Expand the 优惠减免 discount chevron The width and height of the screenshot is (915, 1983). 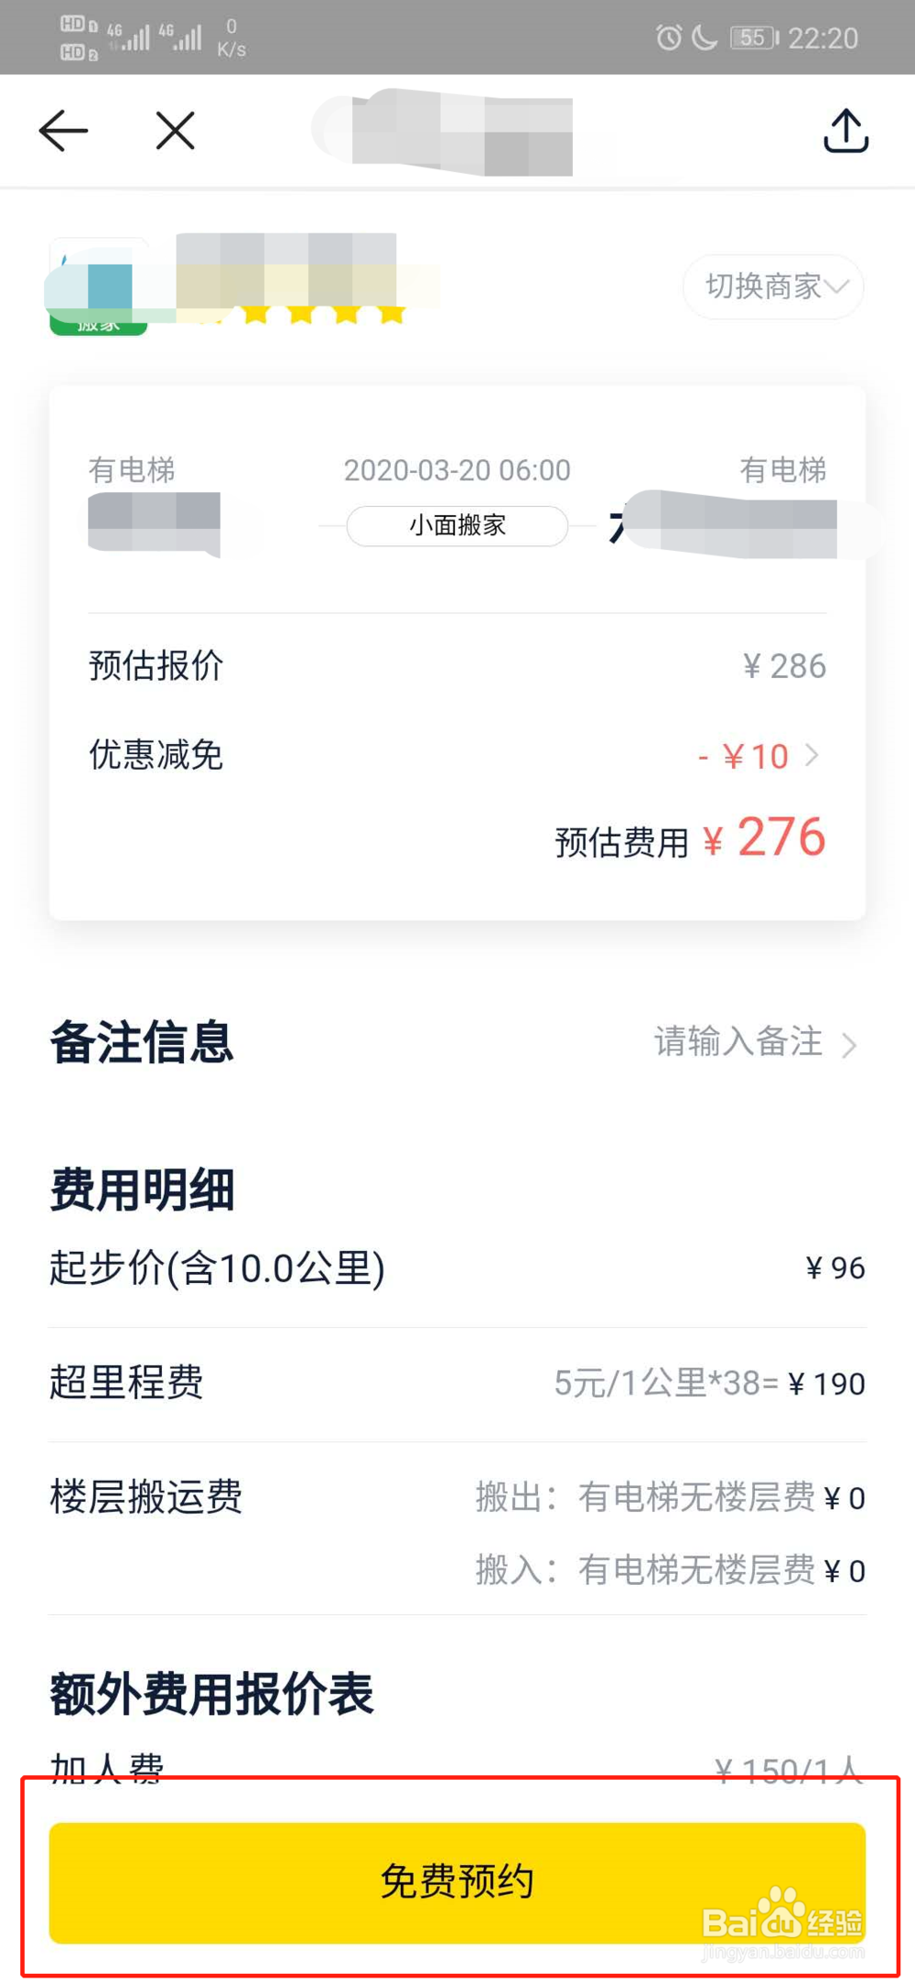point(812,755)
